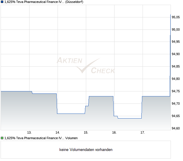This screenshot has width=183, height=161.
Task: Click the y-axis label 94,75
Action: pos(176,91)
